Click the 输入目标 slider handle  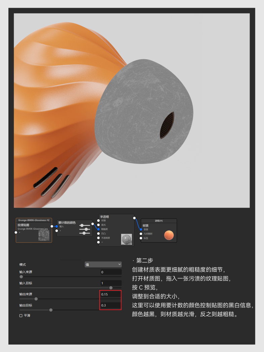[x=111, y=288]
